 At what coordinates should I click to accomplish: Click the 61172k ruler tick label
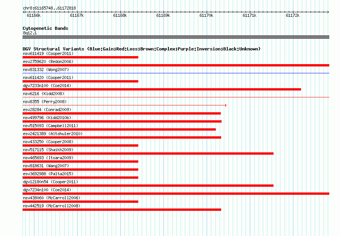[293, 15]
